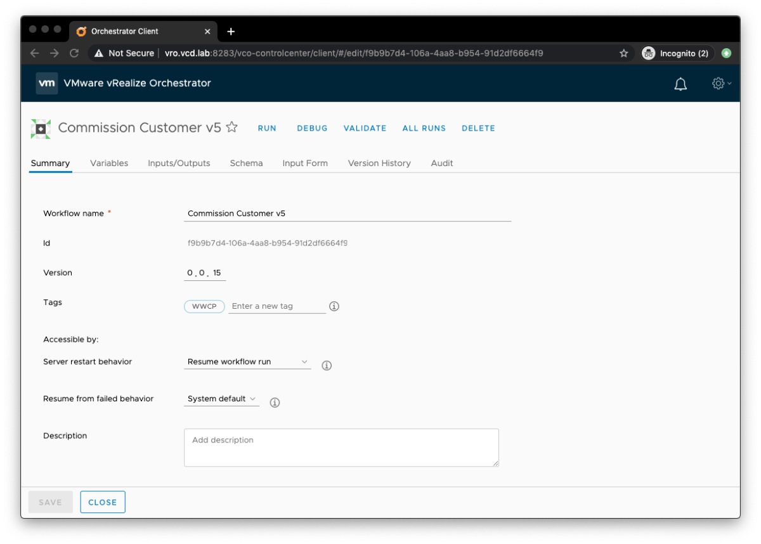The image size is (761, 544).
Task: Open the Resume from failed behavior dropdown
Action: [254, 399]
